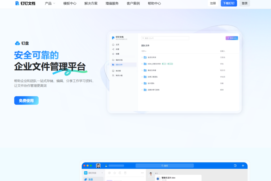Image resolution: width=271 pixels, height=181 pixels.
Task: Open the 登录 login button
Action: click(244, 3)
